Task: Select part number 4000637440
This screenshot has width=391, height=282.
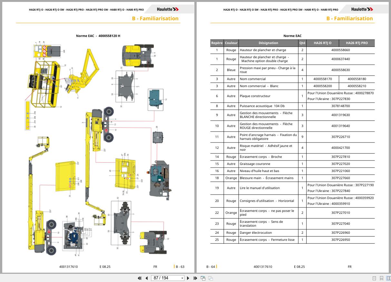Action: [x=340, y=59]
